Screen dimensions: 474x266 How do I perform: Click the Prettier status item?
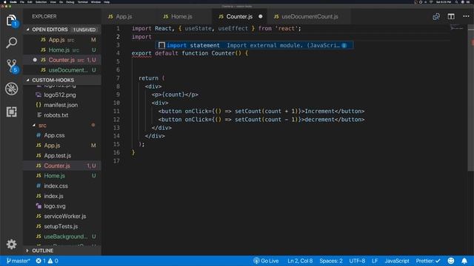tap(428, 261)
